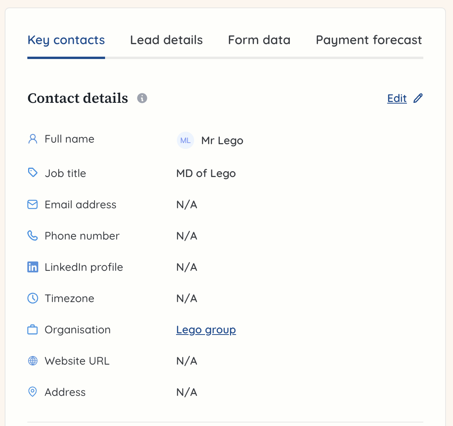Open the Lego group organisation link
The width and height of the screenshot is (453, 426).
206,329
